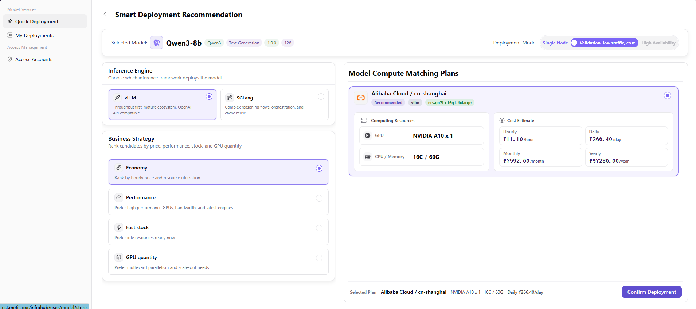Click the Monthly ¥7992.00 cost card
Screen dimensions: 696x309
[540, 157]
